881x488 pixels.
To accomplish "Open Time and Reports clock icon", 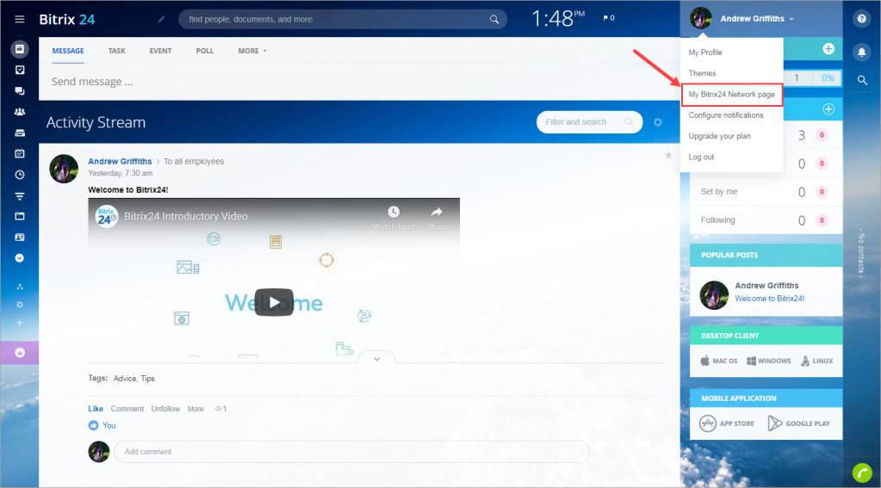I will (20, 175).
